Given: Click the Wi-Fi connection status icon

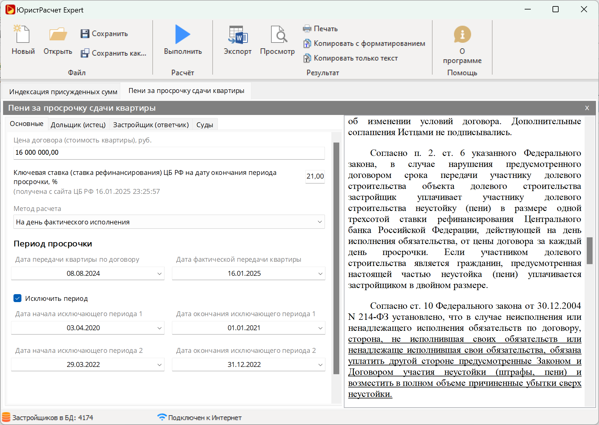Looking at the screenshot, I should pos(162,417).
